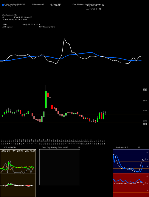Click the 'CL: 16.31' closing price text
149x197 pixels.
click(x=54, y=5)
